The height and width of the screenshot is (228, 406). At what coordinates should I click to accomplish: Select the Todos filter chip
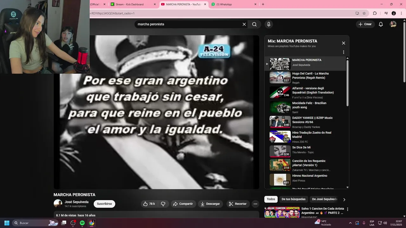pos(271,199)
